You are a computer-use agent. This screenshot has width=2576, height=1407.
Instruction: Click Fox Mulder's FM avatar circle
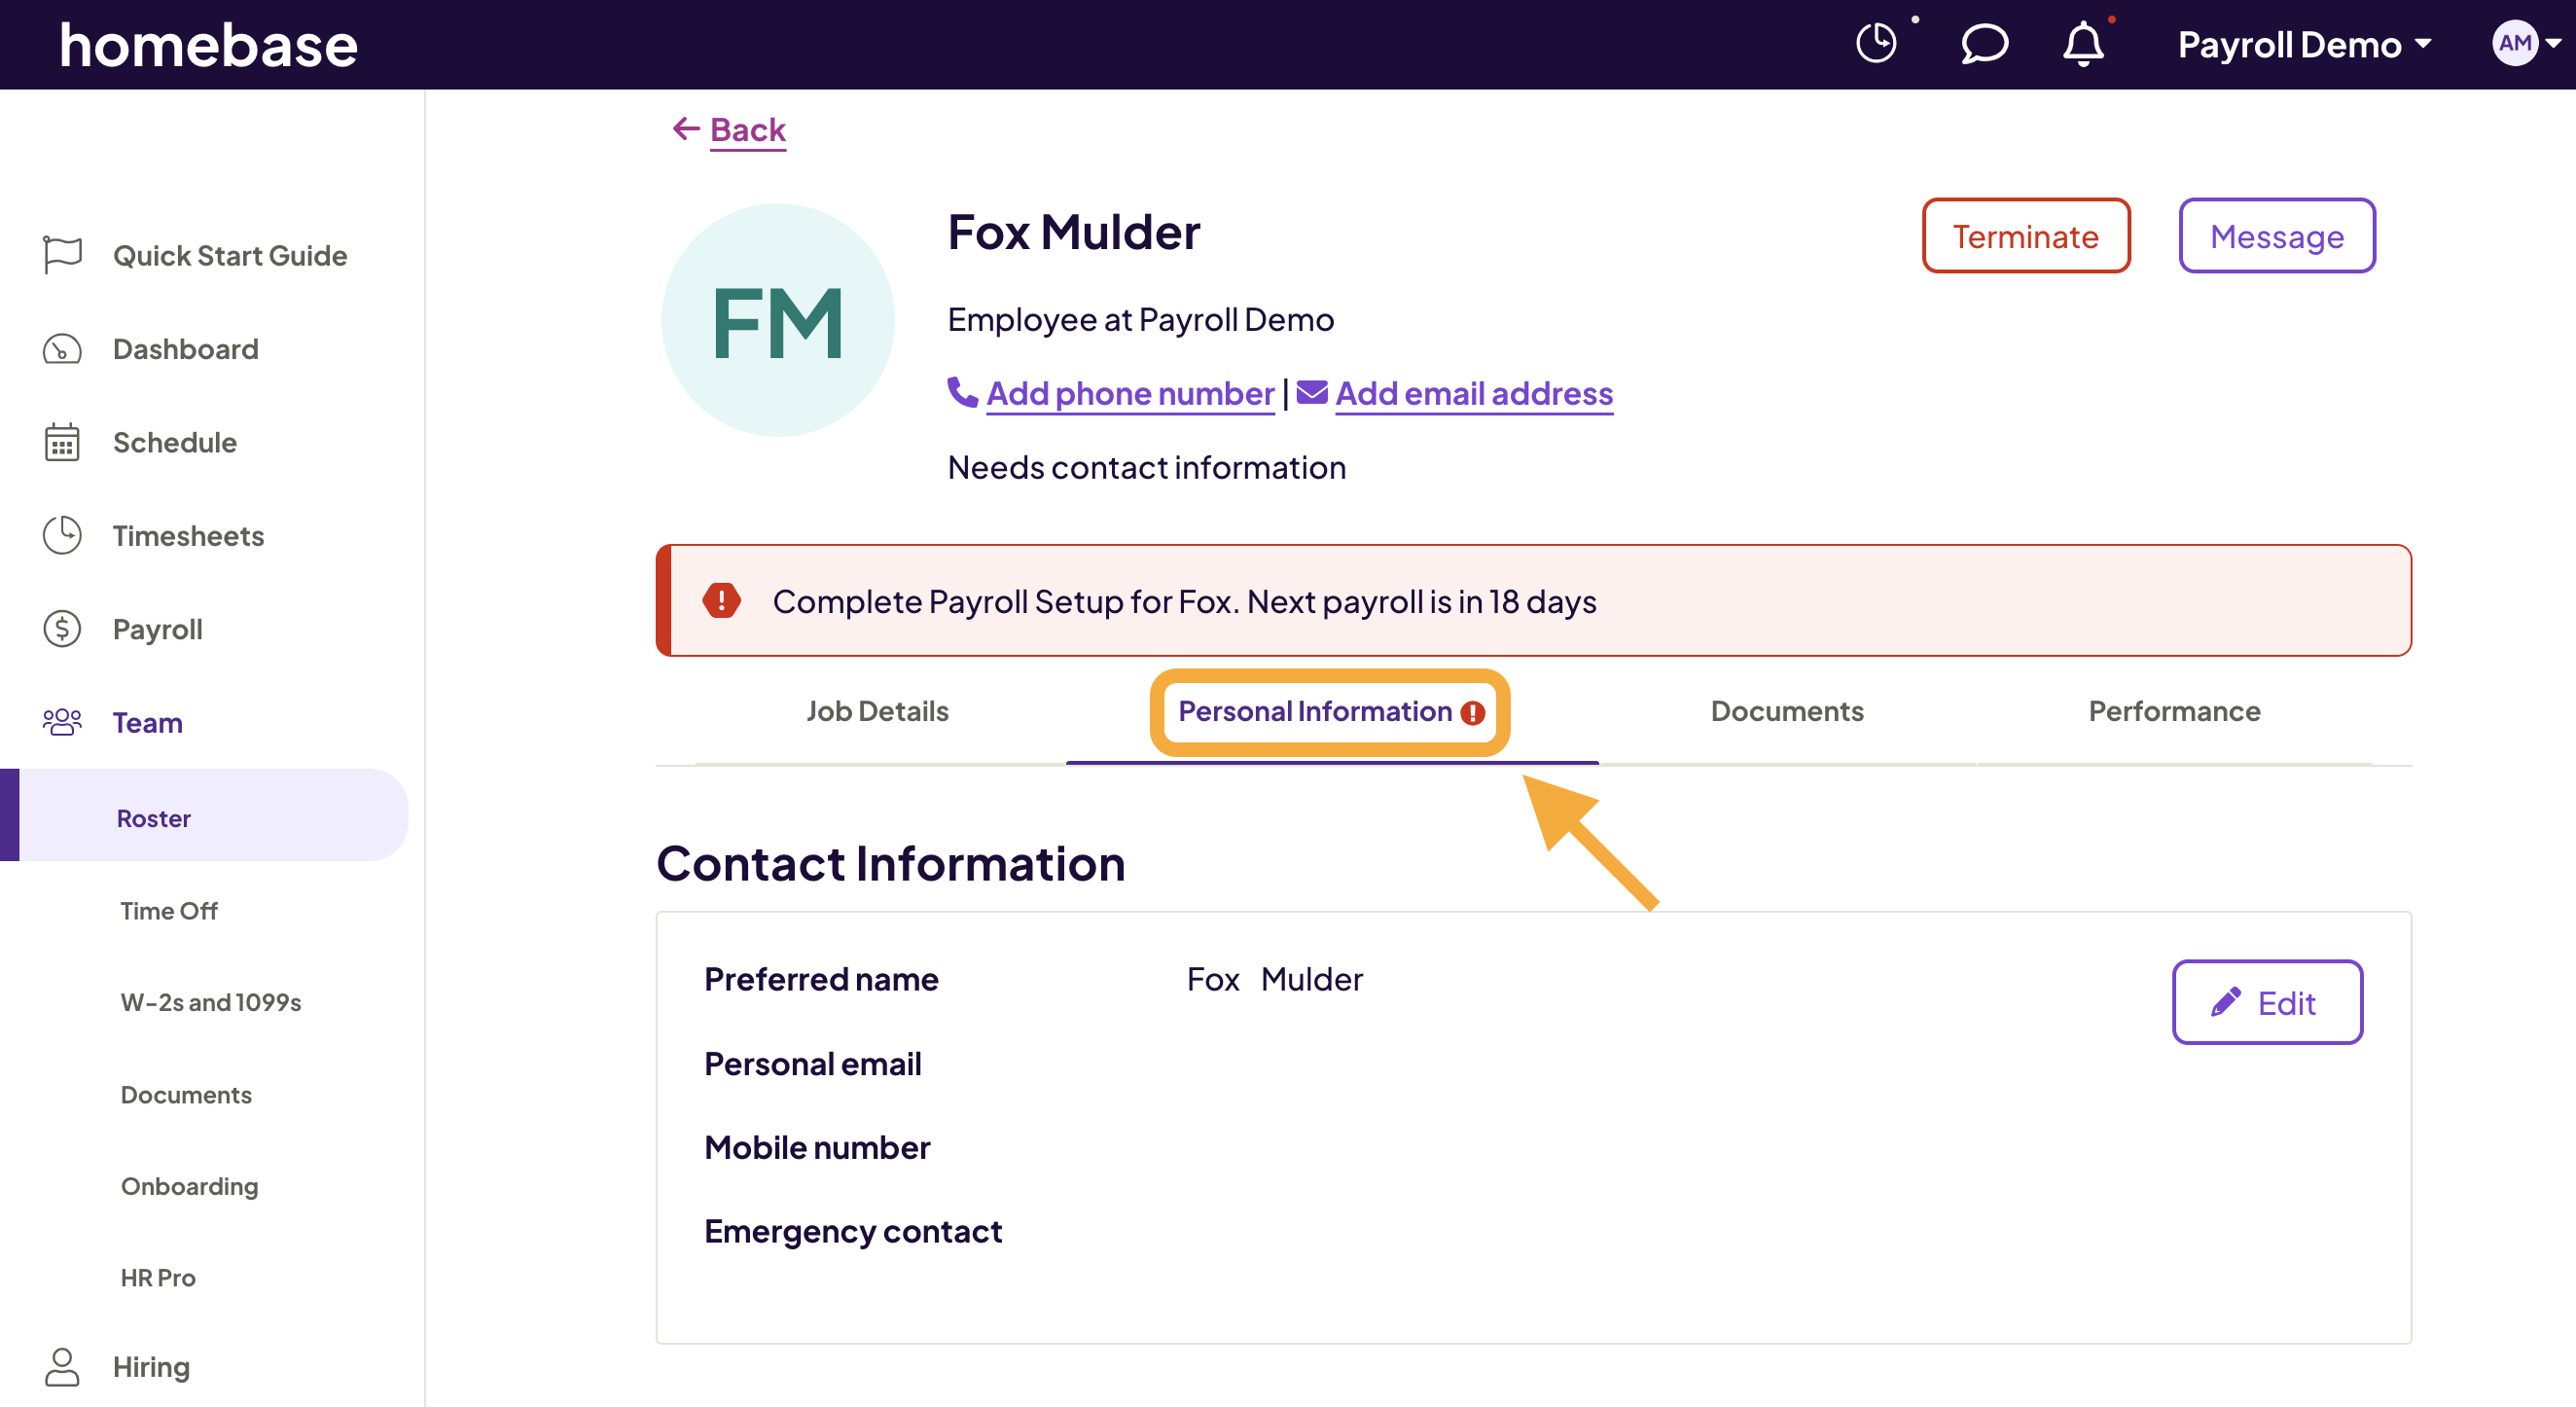[777, 320]
